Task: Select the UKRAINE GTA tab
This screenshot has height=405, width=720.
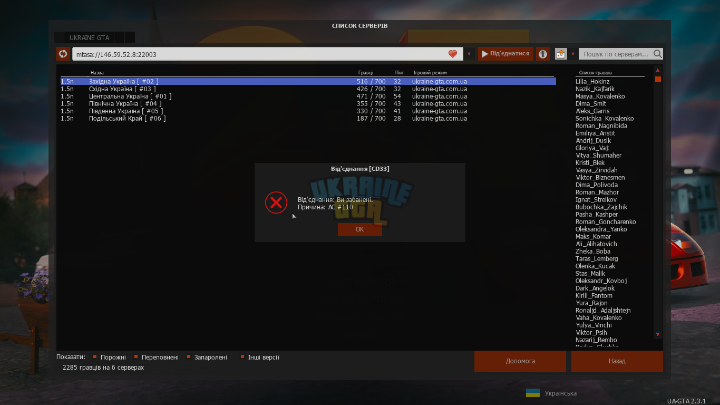Action: coord(89,37)
